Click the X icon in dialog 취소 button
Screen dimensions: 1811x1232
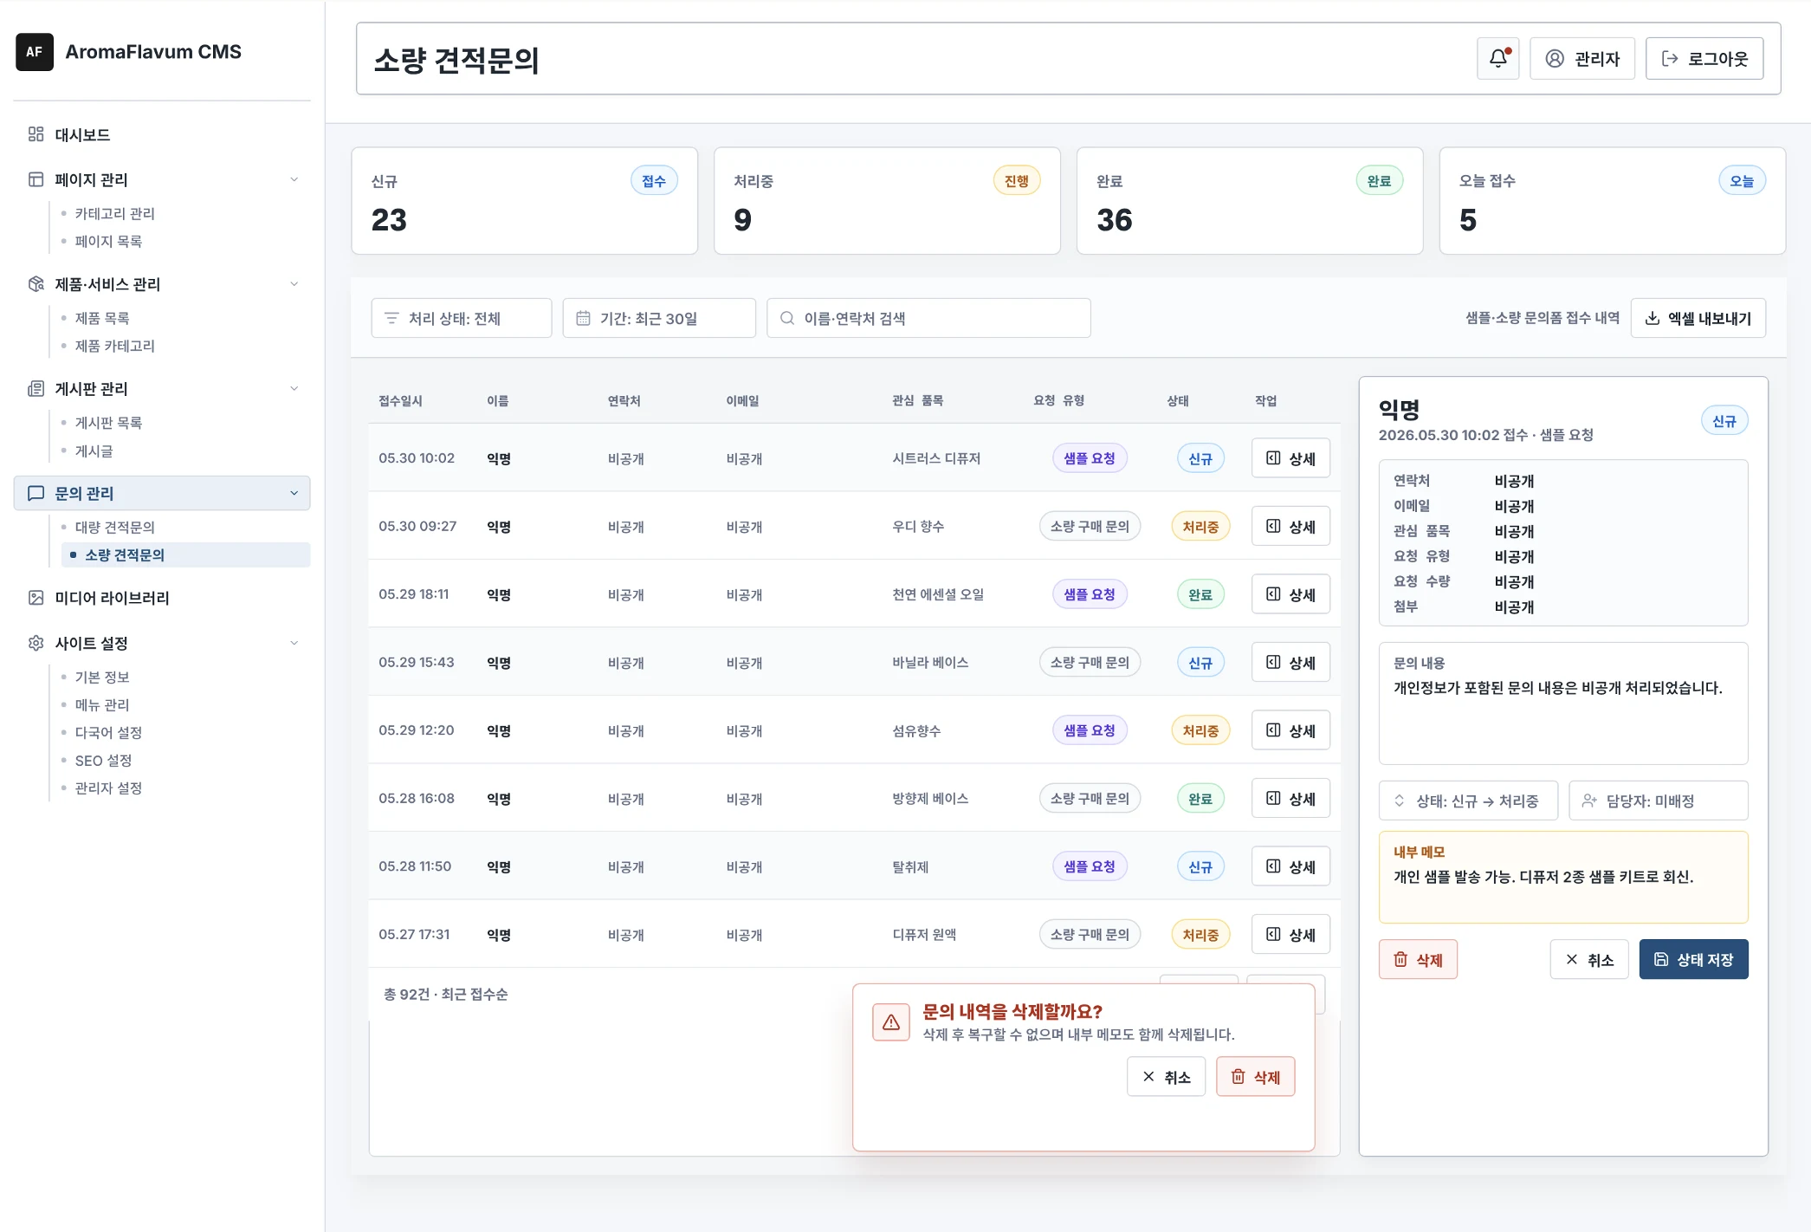1148,1076
